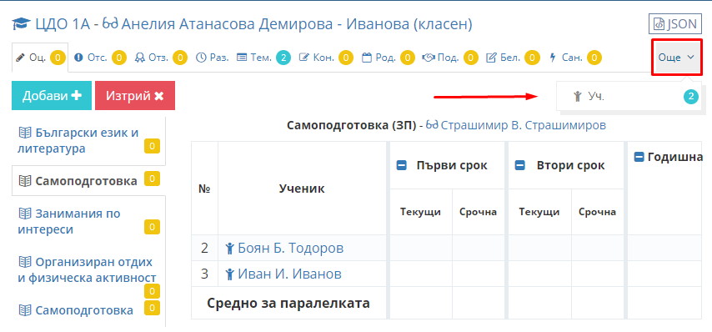Click the student figure icon beside Иван И. Иванов
Viewport: 712px width, 332px height.
230,274
